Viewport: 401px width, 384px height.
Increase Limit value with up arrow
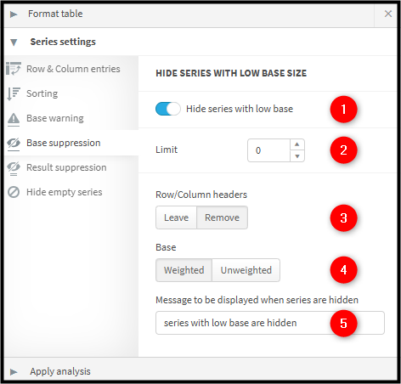(297, 144)
